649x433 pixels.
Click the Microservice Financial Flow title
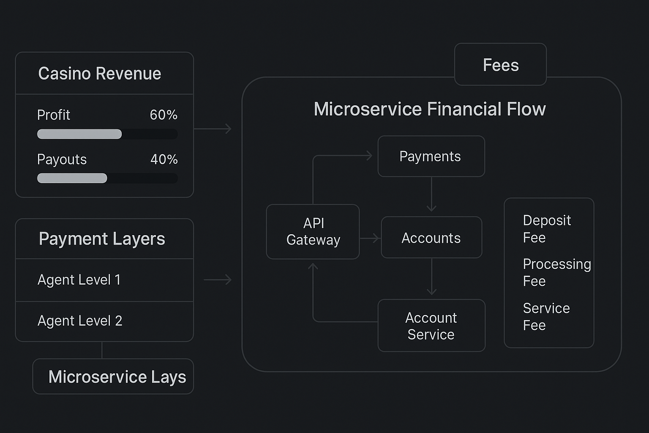click(x=430, y=109)
